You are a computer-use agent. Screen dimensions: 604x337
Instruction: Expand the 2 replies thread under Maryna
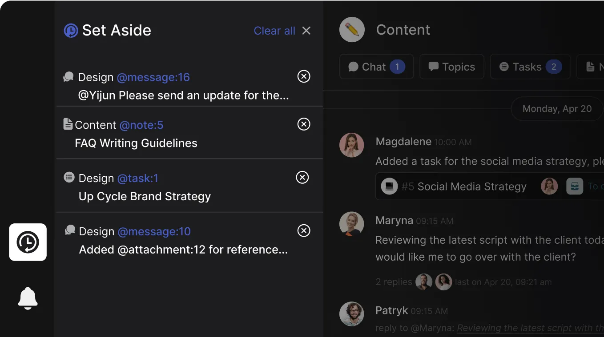point(394,282)
